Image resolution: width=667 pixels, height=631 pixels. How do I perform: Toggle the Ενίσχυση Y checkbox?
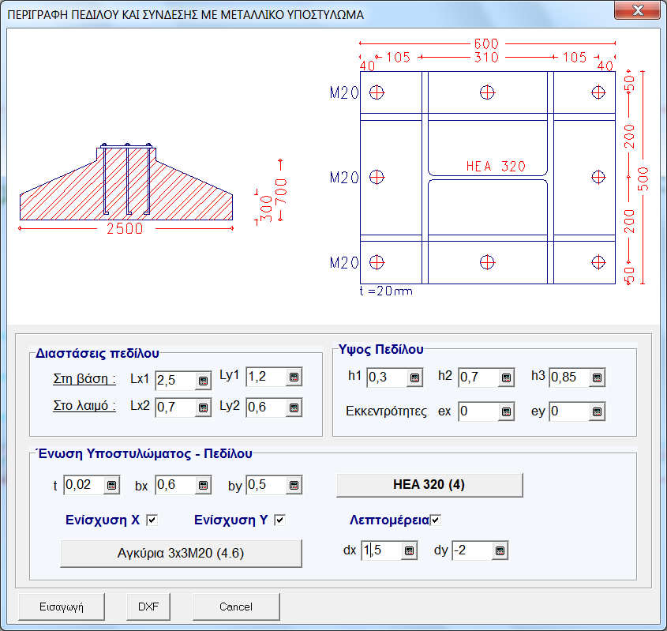279,520
